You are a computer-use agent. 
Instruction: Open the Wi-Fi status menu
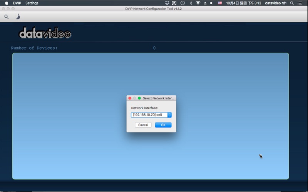point(198,3)
